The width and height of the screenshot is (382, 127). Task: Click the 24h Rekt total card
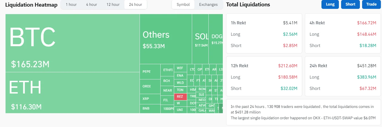343,76
